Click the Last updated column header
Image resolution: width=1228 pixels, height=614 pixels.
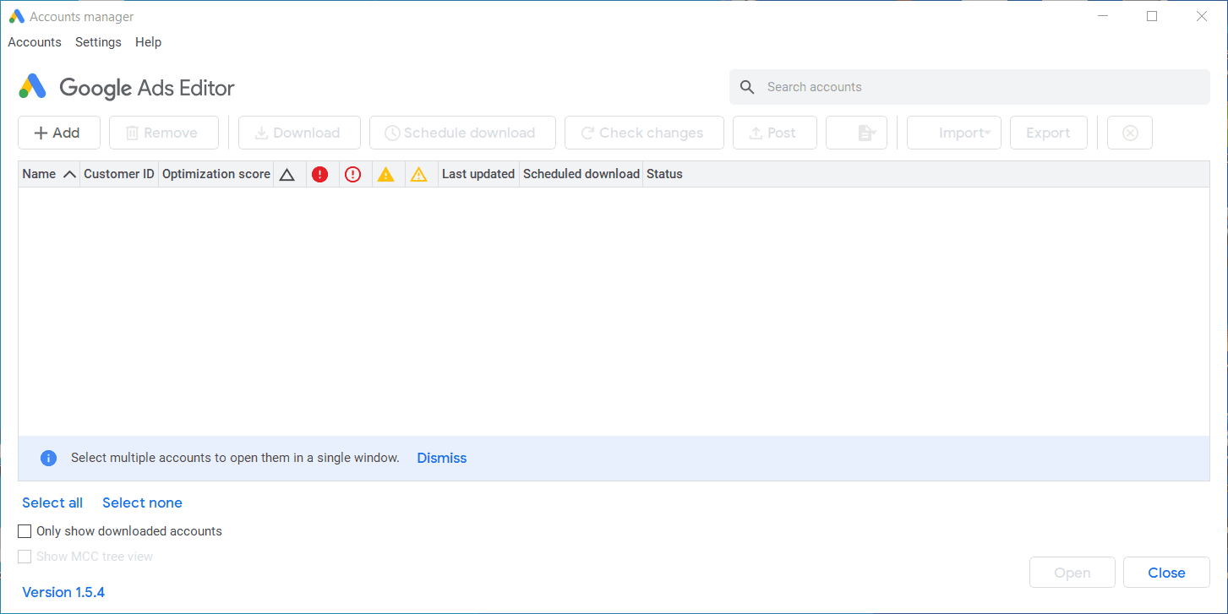point(478,174)
